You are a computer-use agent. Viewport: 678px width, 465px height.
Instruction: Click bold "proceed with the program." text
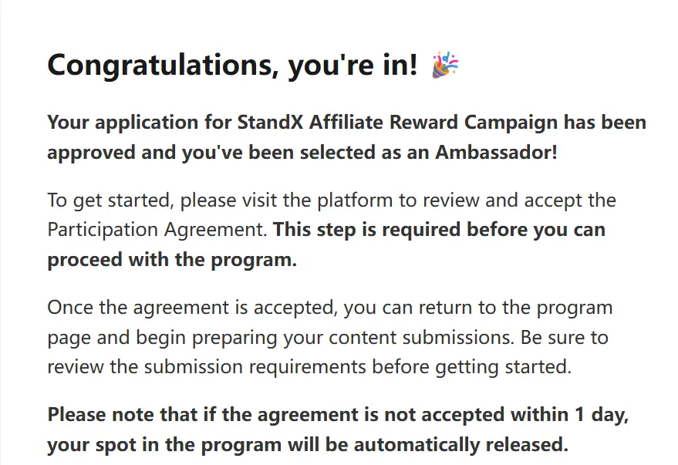(172, 259)
